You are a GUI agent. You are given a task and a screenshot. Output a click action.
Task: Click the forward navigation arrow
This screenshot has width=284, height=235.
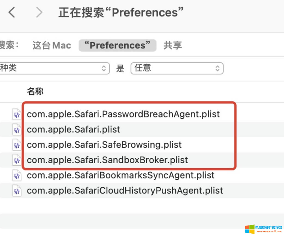39,12
